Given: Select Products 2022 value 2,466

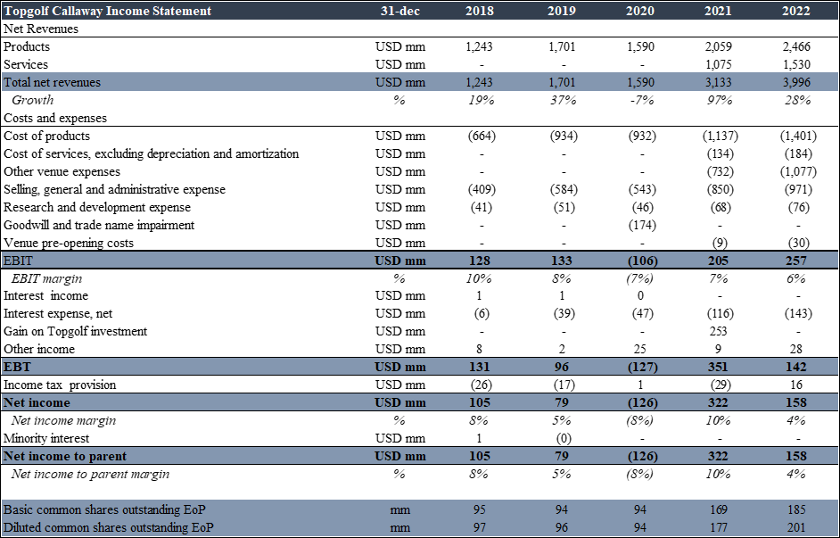Looking at the screenshot, I should [x=796, y=46].
